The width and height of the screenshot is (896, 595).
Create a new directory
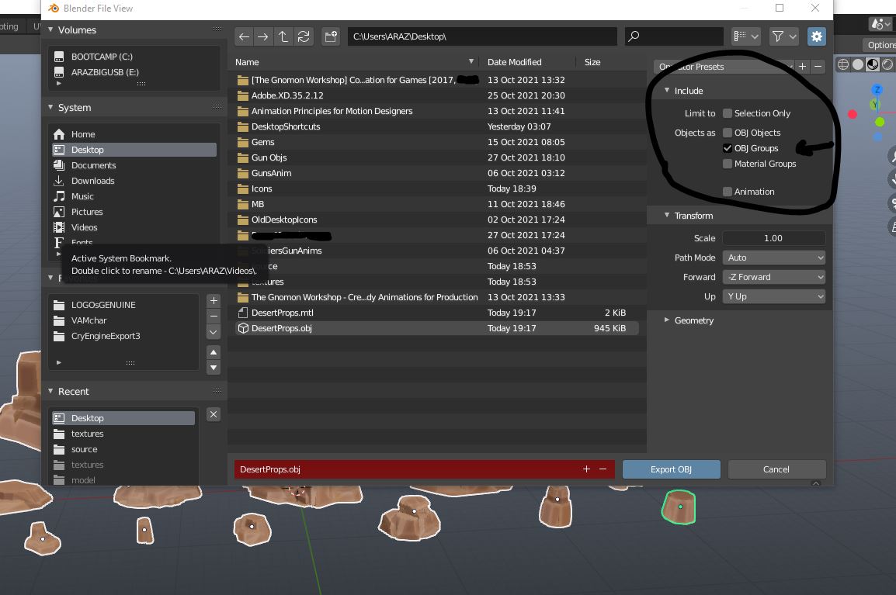click(330, 36)
